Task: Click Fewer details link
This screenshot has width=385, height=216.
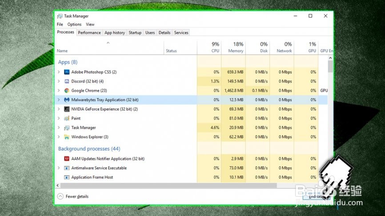Action: tap(77, 196)
